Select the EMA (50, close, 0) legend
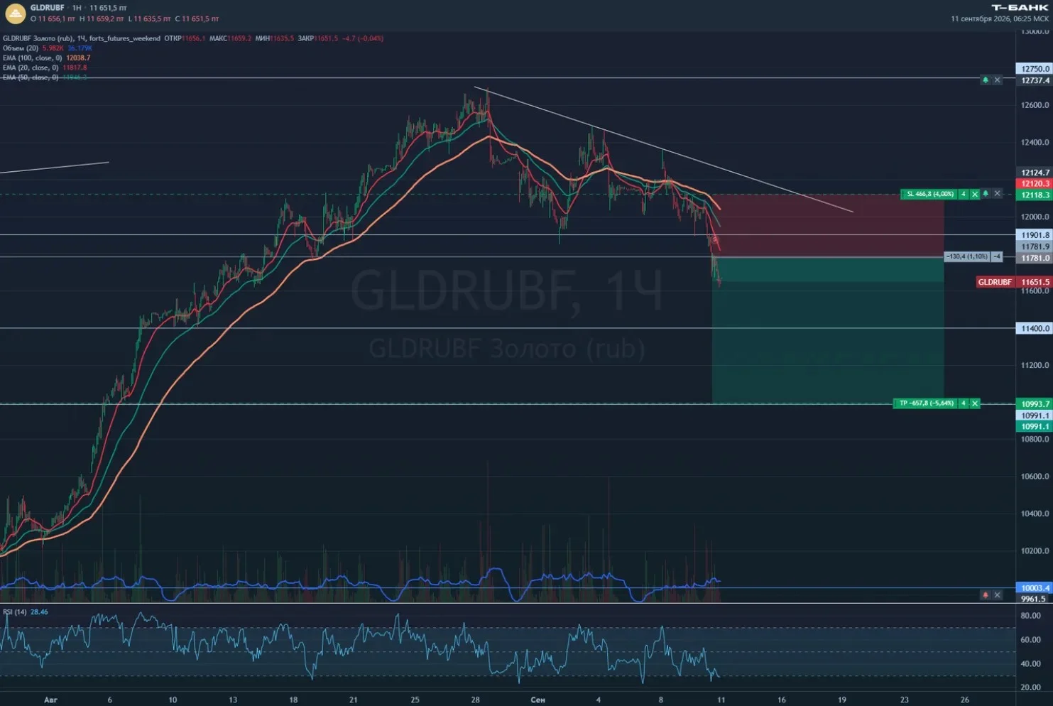 click(x=31, y=77)
